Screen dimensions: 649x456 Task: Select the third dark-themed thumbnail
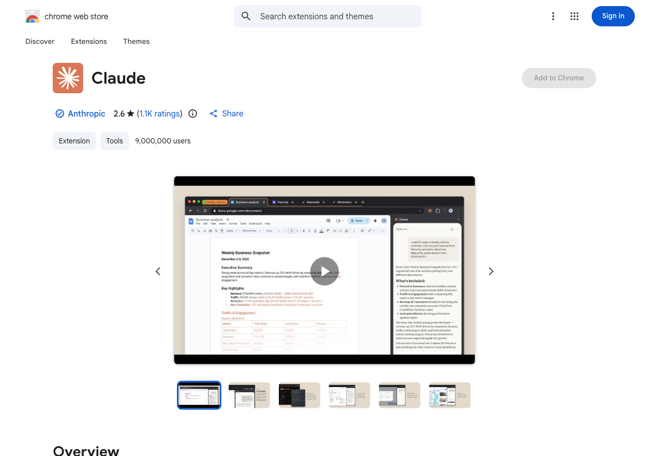299,395
